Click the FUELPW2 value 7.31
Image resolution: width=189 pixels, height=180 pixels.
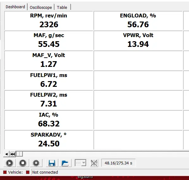[48, 104]
